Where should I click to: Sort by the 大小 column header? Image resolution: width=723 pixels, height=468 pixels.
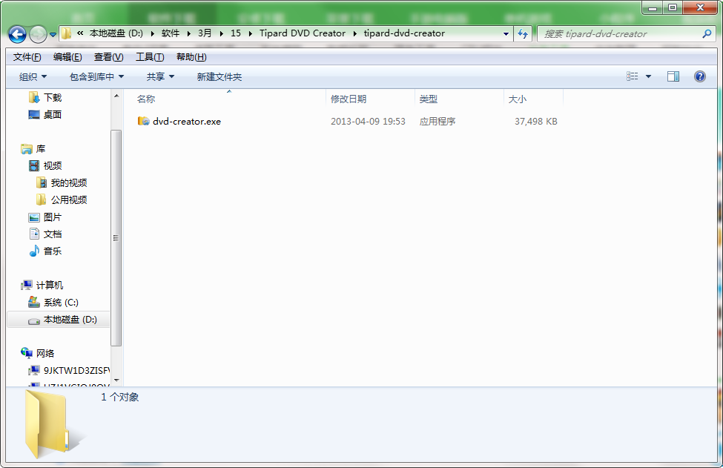pos(518,99)
